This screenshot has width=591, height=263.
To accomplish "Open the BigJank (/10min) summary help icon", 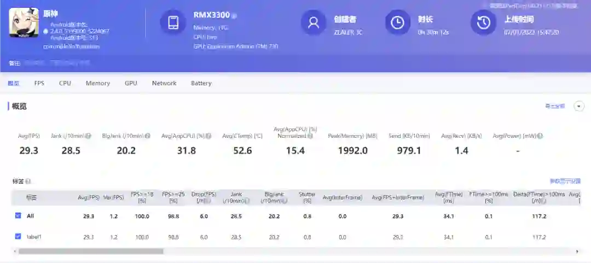I will 148,136.
